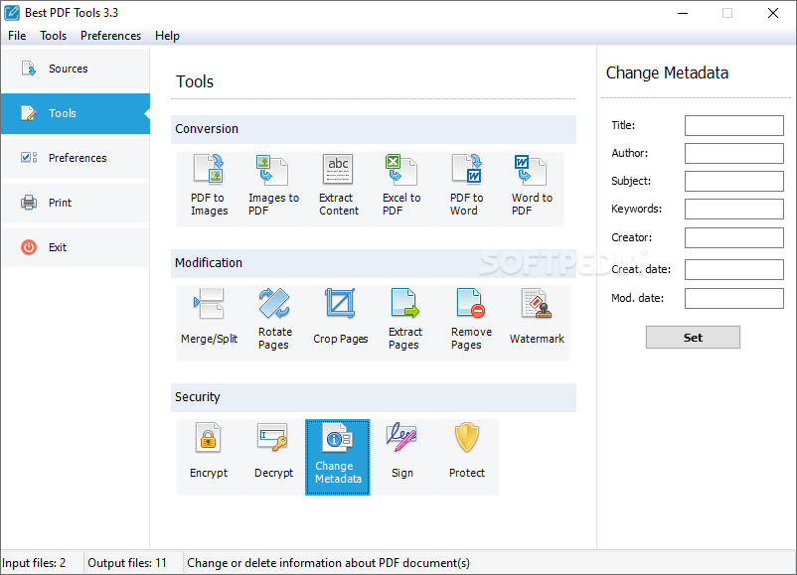Focus the Creator input field
The image size is (797, 575).
(x=734, y=237)
